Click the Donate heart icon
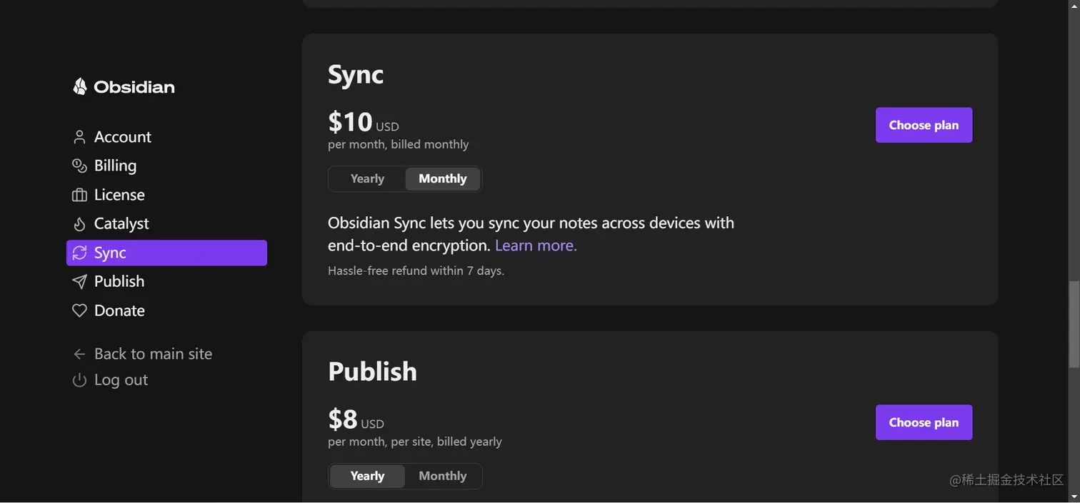 79,310
